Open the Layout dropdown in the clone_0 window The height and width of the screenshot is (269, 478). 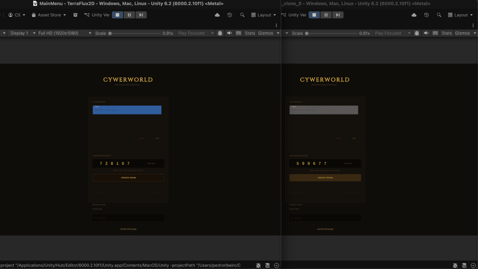pyautogui.click(x=460, y=15)
